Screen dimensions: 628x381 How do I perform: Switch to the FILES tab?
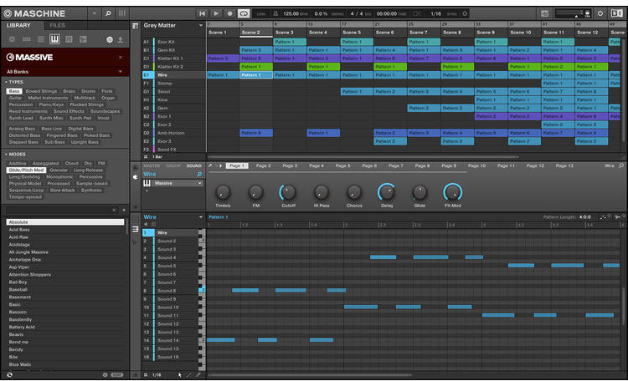coord(57,26)
